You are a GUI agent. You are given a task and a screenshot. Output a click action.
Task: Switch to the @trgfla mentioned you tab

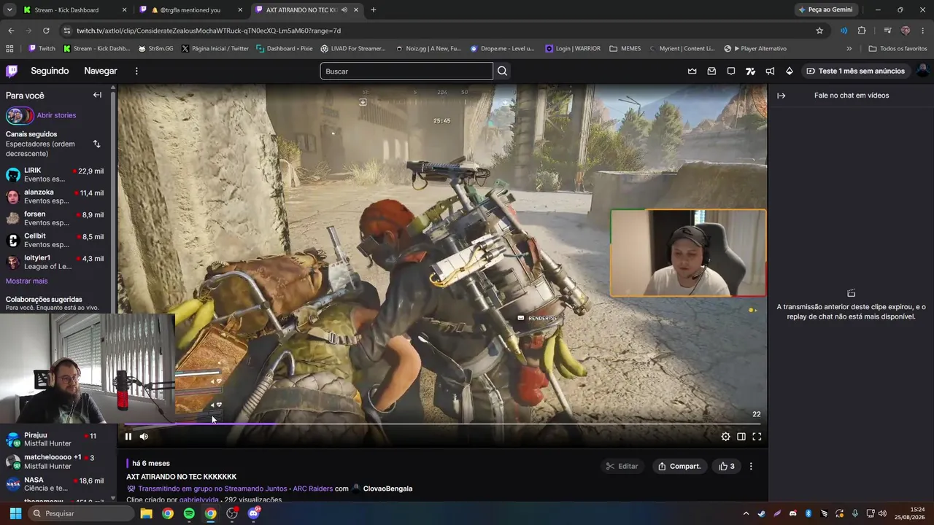coord(191,10)
